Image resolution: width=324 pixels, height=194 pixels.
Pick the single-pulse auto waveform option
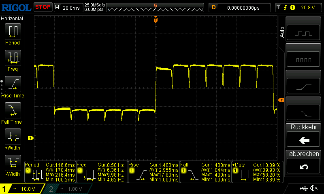click(304, 33)
